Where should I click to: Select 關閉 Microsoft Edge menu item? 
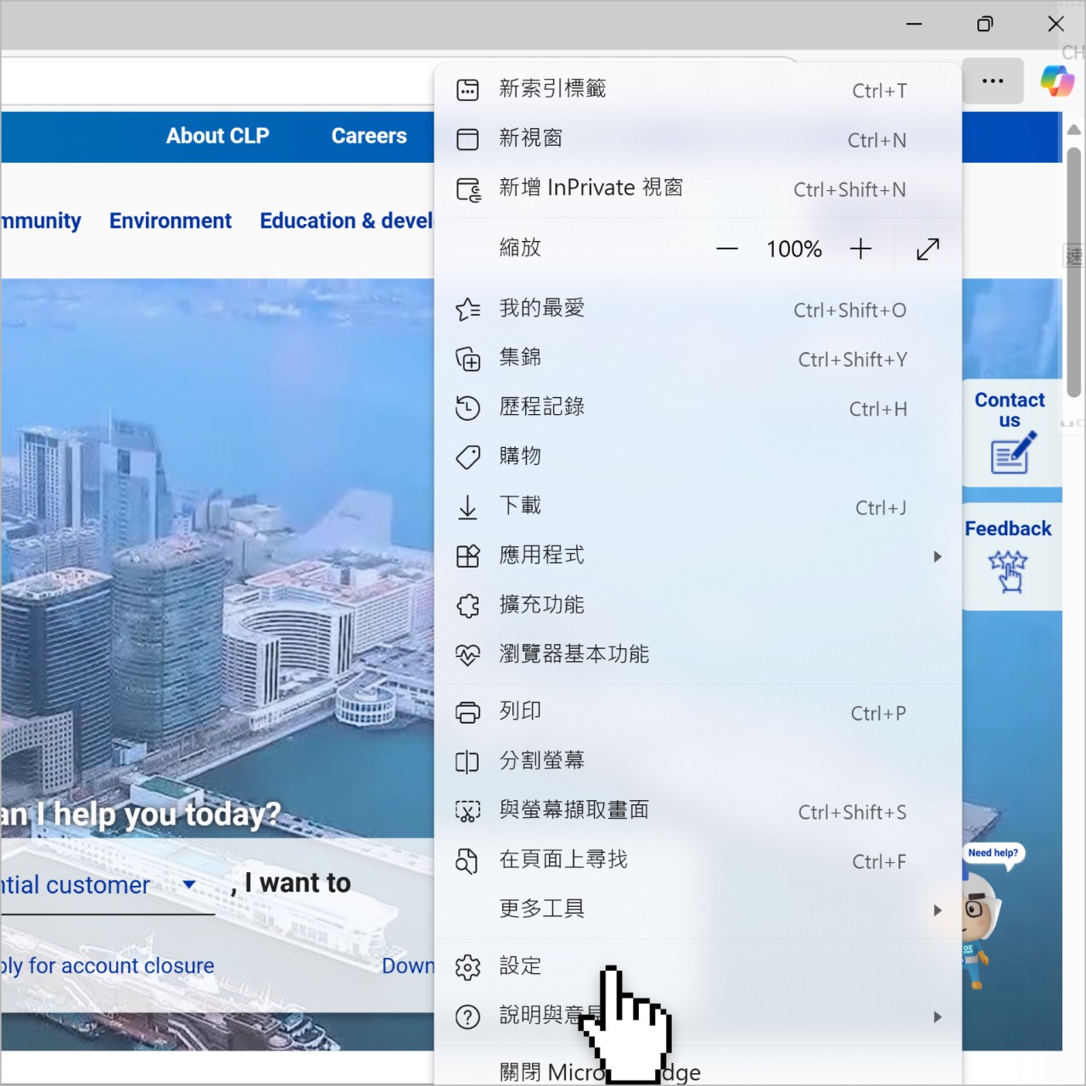click(697, 1071)
